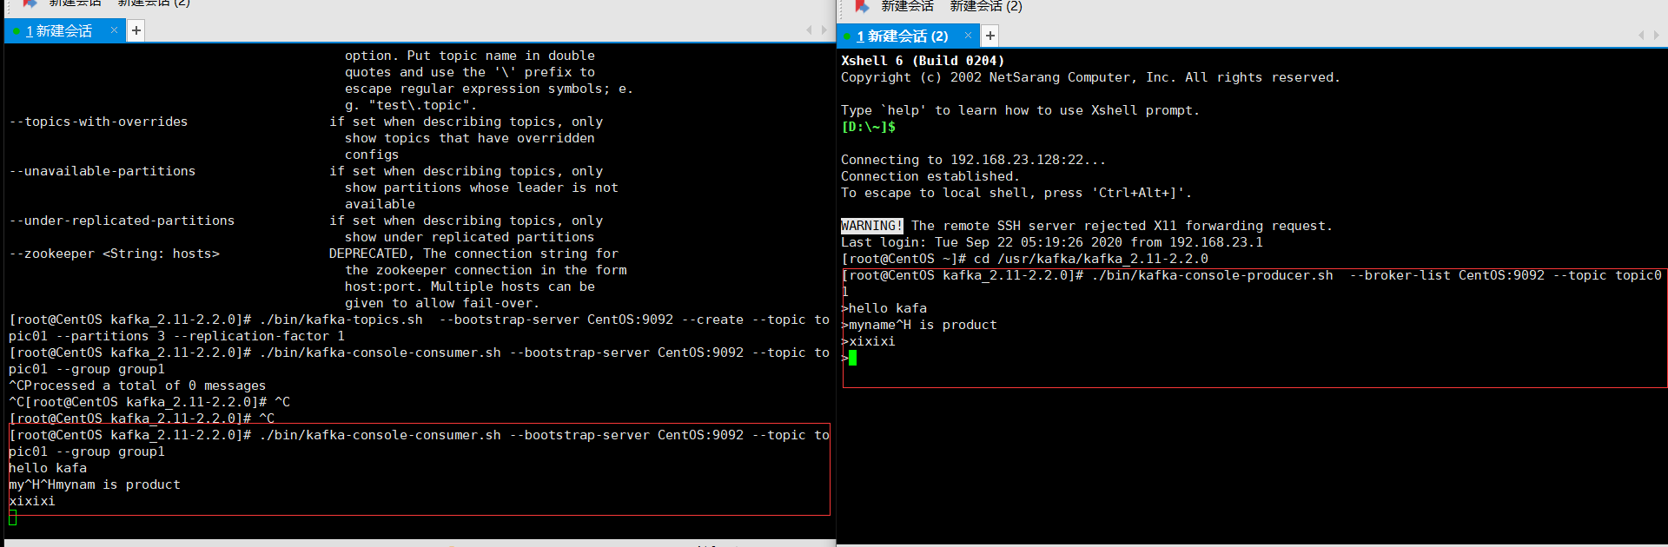Click 'DEPRECATED, The connection string for' text

click(x=473, y=254)
